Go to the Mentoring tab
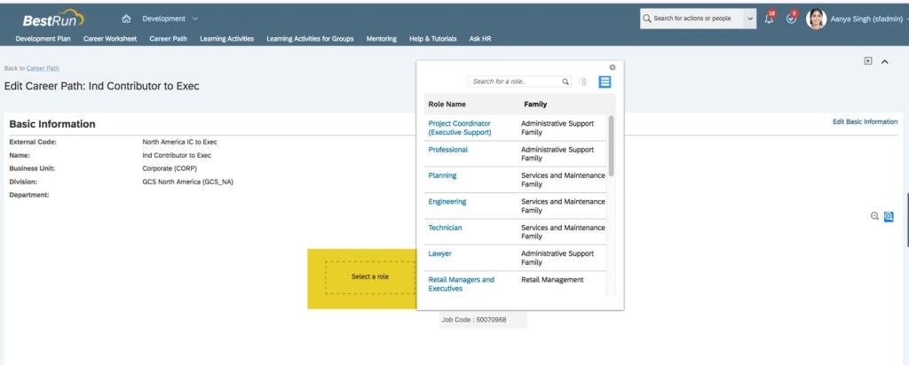This screenshot has width=909, height=365. (381, 39)
